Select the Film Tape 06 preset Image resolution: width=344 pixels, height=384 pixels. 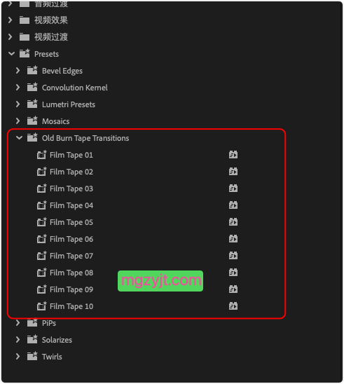[x=71, y=239]
